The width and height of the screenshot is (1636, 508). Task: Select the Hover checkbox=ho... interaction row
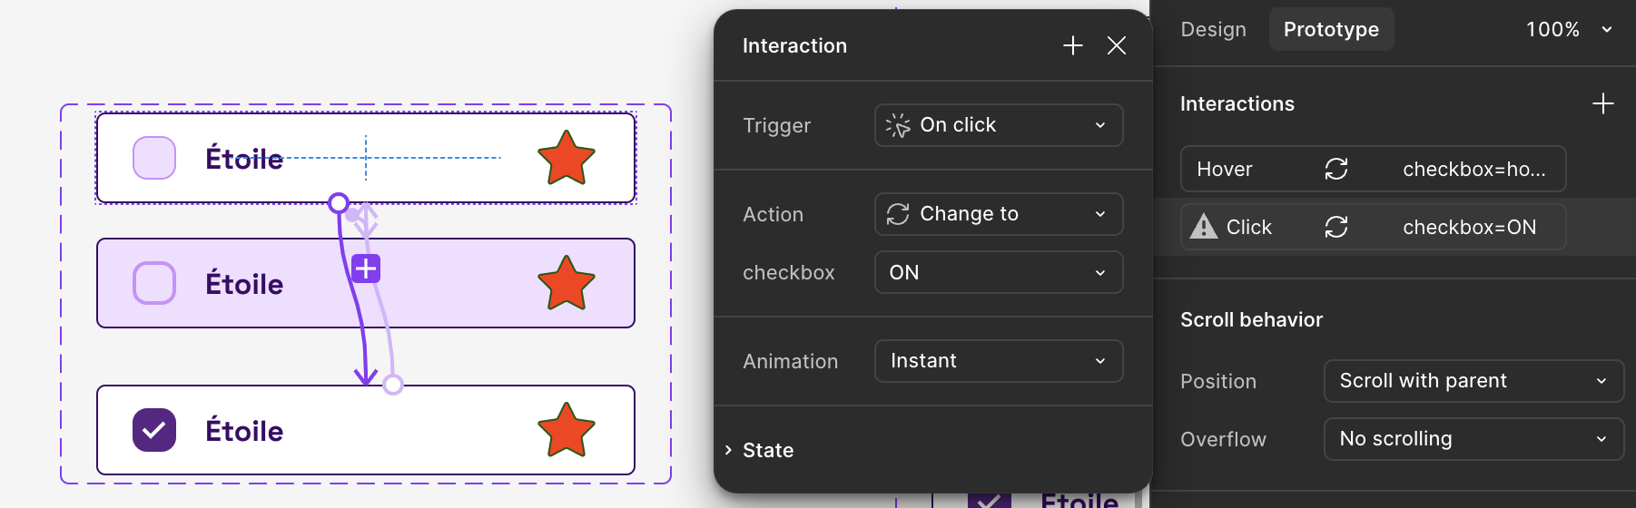pos(1373,169)
